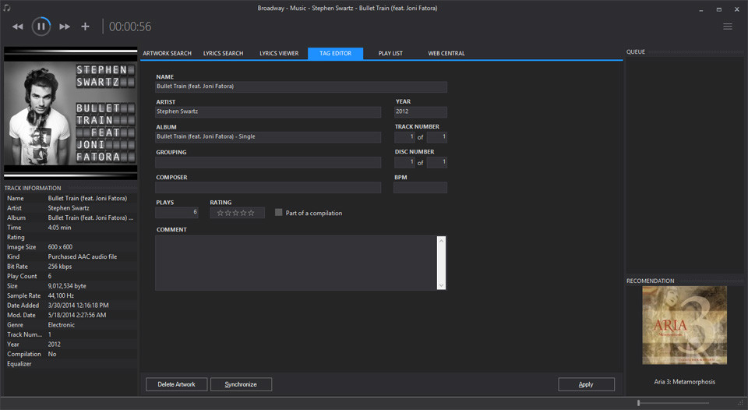
Task: Click the Bit Rate value 256 kbps
Action: tap(60, 267)
